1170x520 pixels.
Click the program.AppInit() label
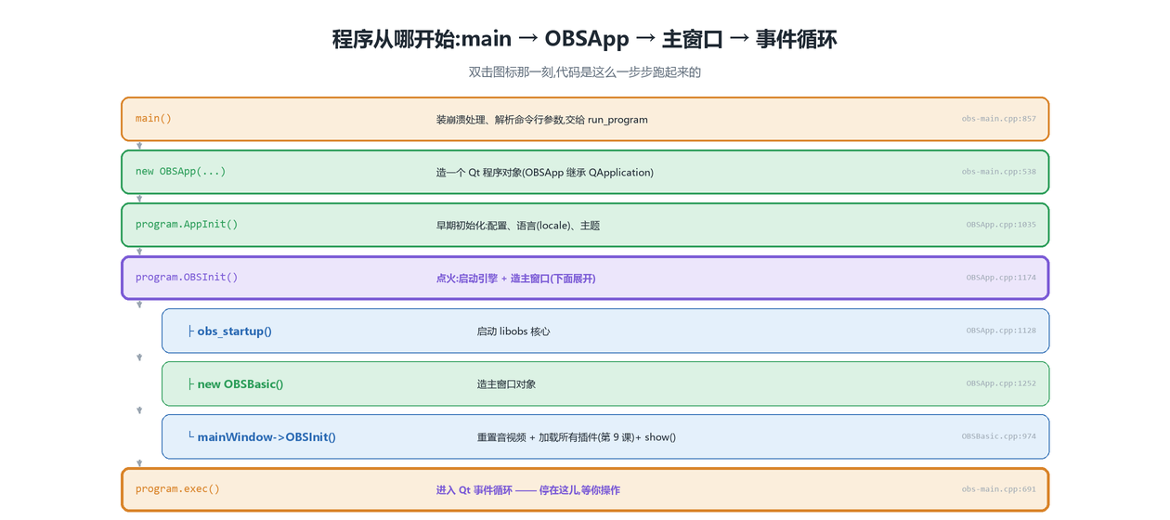pyautogui.click(x=187, y=225)
